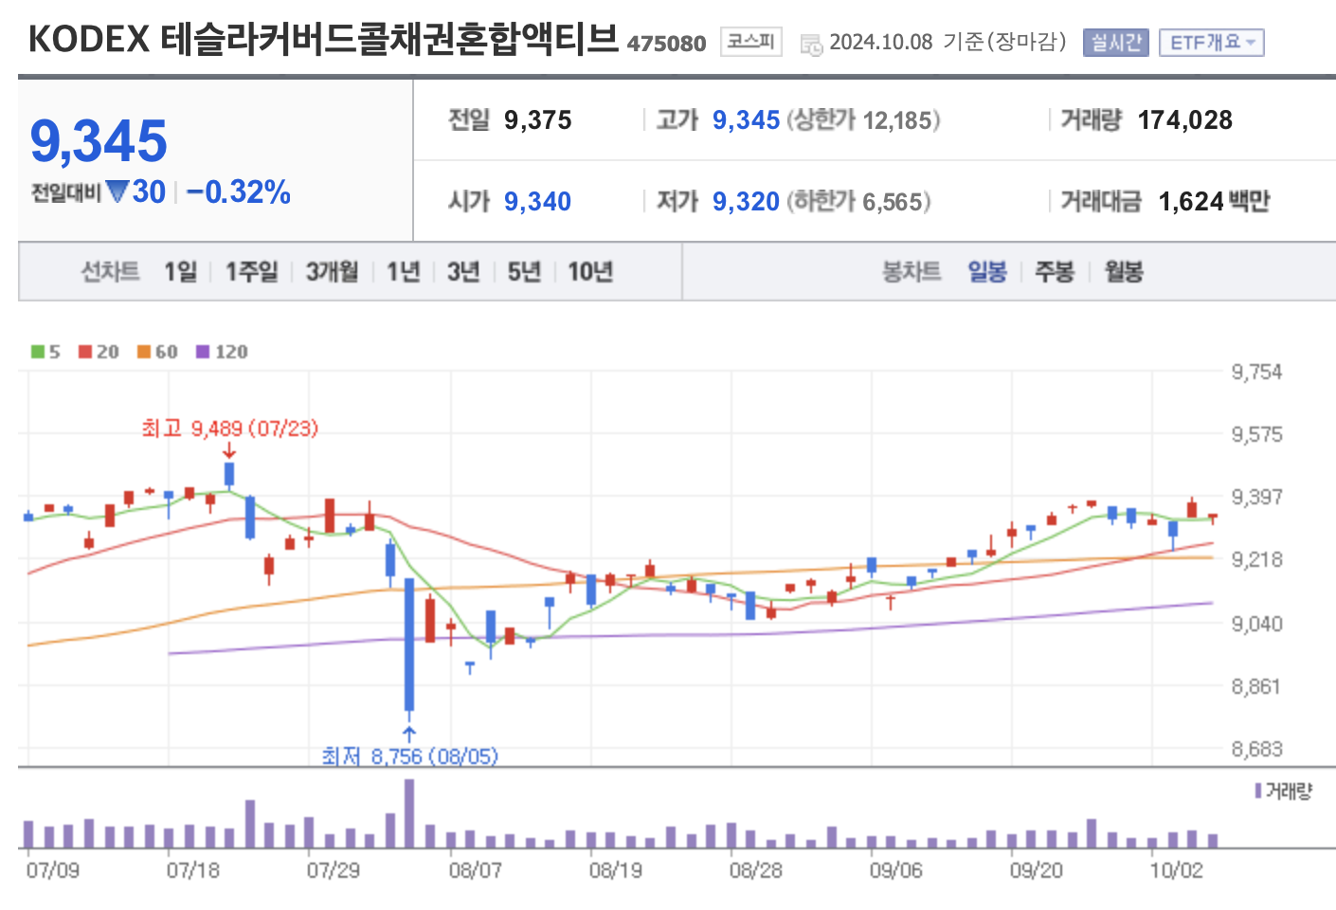Click the 코스피 market badge
The width and height of the screenshot is (1336, 910).
coord(750,42)
